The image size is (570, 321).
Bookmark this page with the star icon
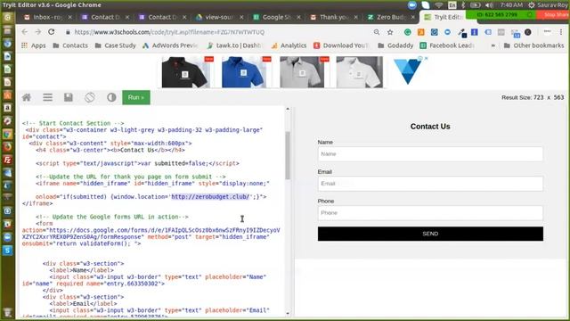390,32
